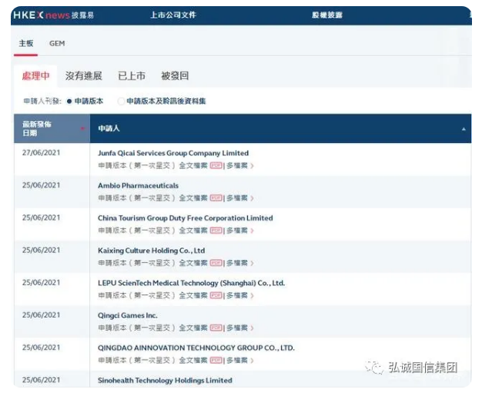Open PDF icon for Kaixing Culture Holding
Viewport: 482px width, 399px height.
click(x=216, y=263)
